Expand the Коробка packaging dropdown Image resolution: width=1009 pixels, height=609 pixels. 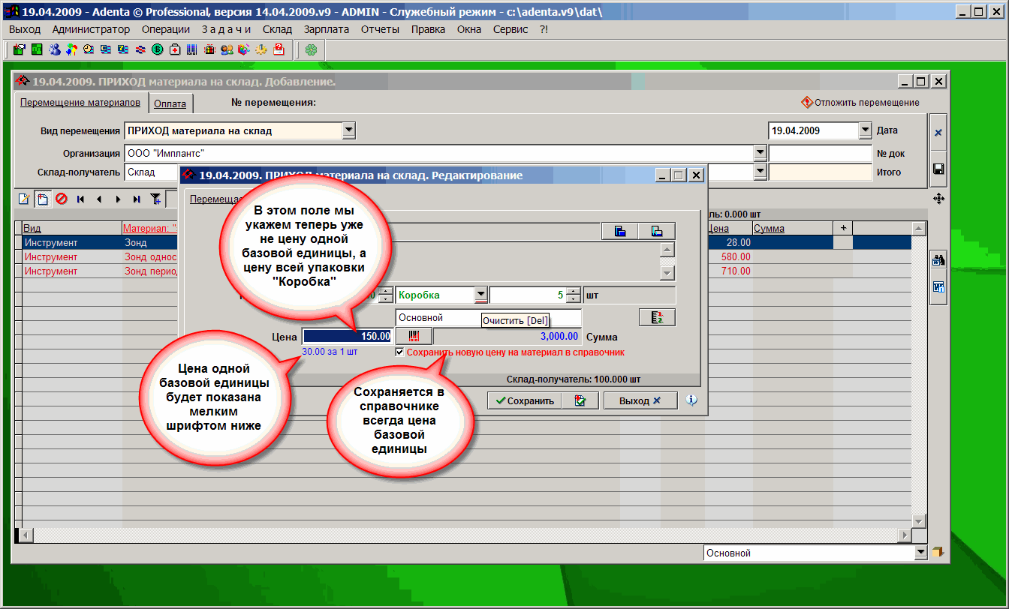pyautogui.click(x=481, y=295)
